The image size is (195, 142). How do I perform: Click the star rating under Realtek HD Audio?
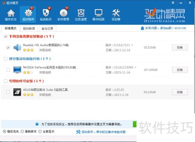coord(28,50)
